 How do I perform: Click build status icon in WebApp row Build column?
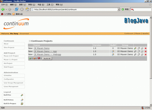point(113,54)
